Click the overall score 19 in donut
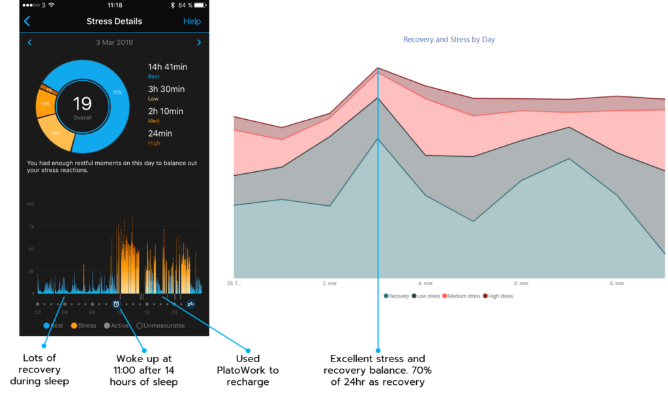 click(x=82, y=104)
